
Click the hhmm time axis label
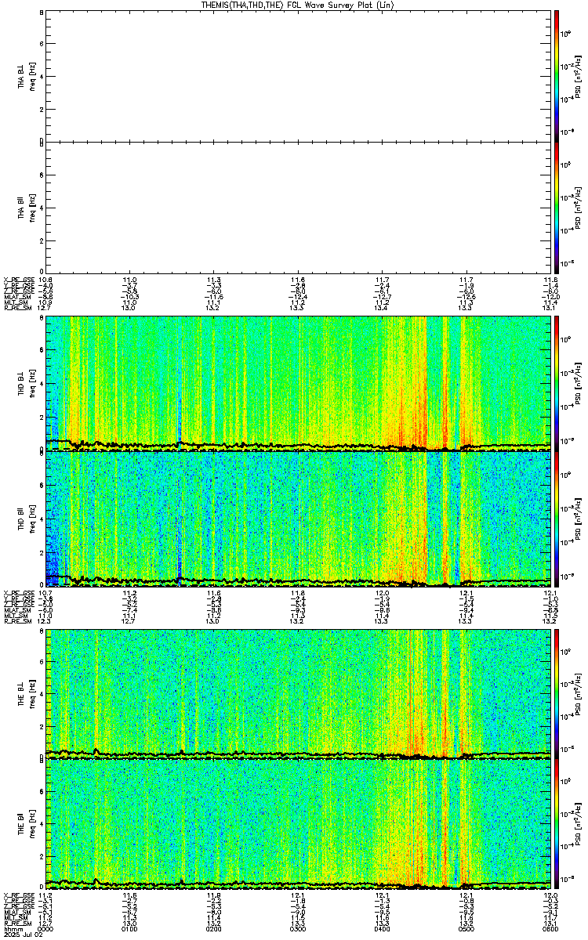point(12,929)
